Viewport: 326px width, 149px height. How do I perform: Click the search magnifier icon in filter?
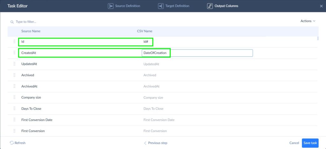pos(12,22)
